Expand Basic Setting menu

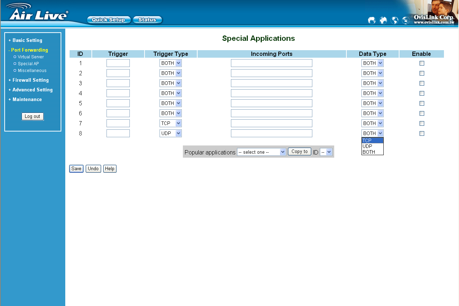[25, 40]
